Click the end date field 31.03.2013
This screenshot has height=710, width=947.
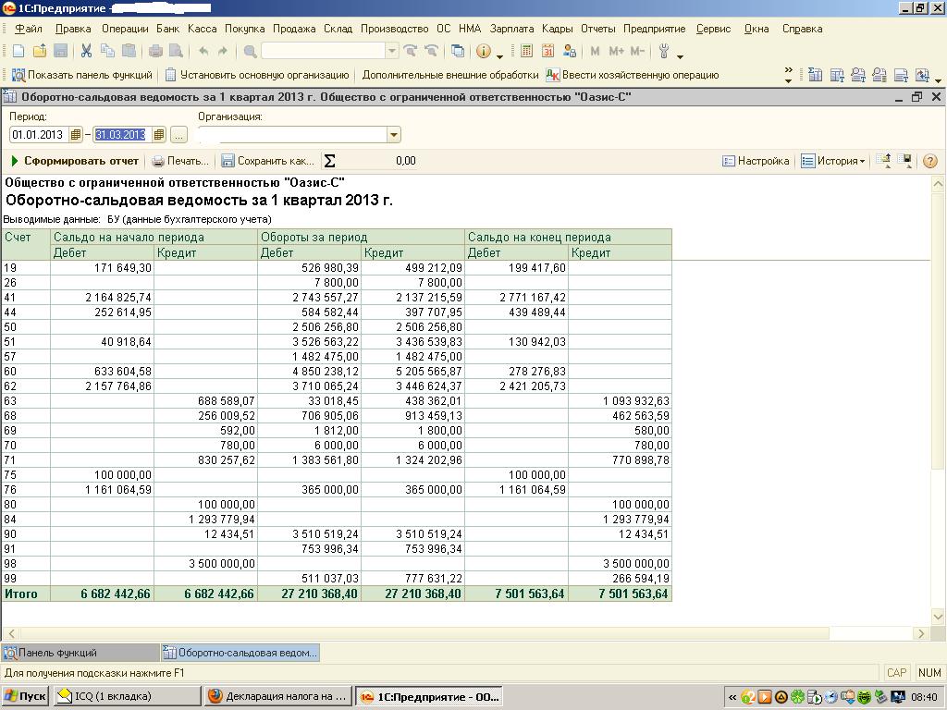pyautogui.click(x=120, y=135)
